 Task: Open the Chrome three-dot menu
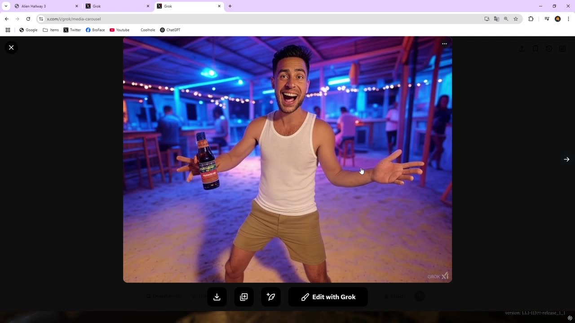point(568,19)
